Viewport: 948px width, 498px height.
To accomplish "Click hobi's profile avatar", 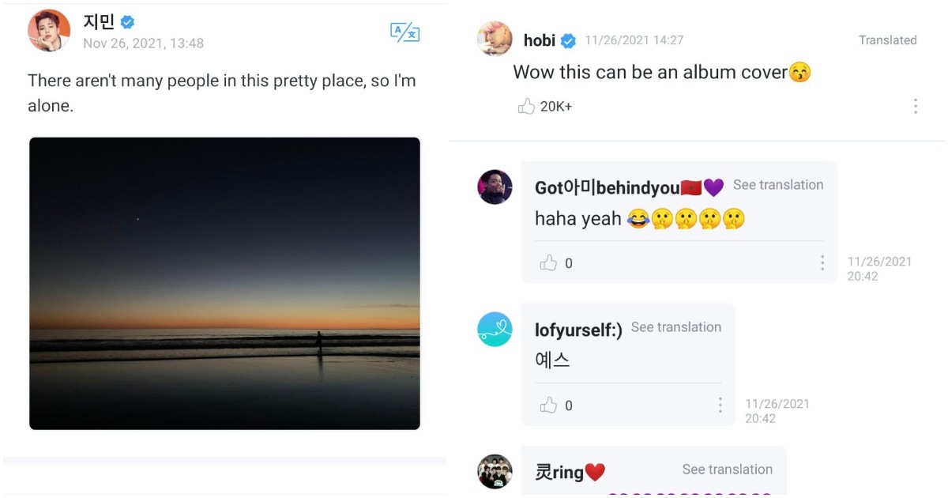I will [x=495, y=39].
